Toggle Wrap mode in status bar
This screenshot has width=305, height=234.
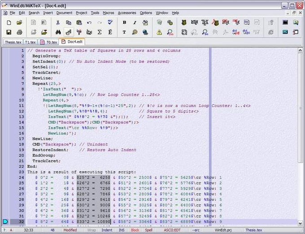tap(91, 230)
